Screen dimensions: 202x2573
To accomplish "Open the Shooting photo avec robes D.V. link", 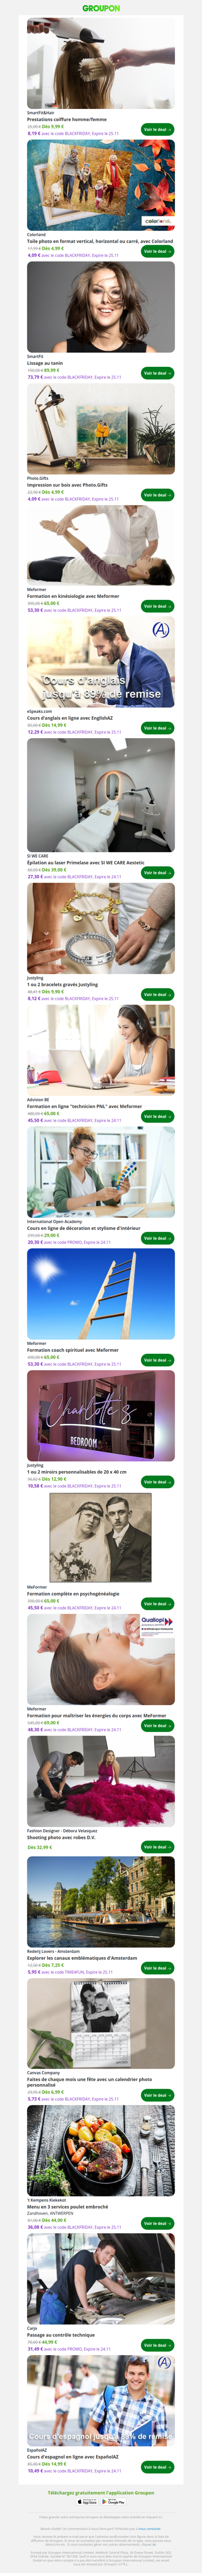I will coord(61,1837).
